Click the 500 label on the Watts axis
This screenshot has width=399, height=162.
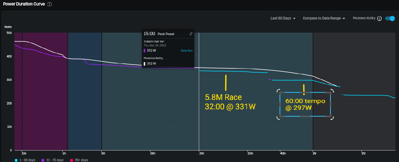coord(9,33)
